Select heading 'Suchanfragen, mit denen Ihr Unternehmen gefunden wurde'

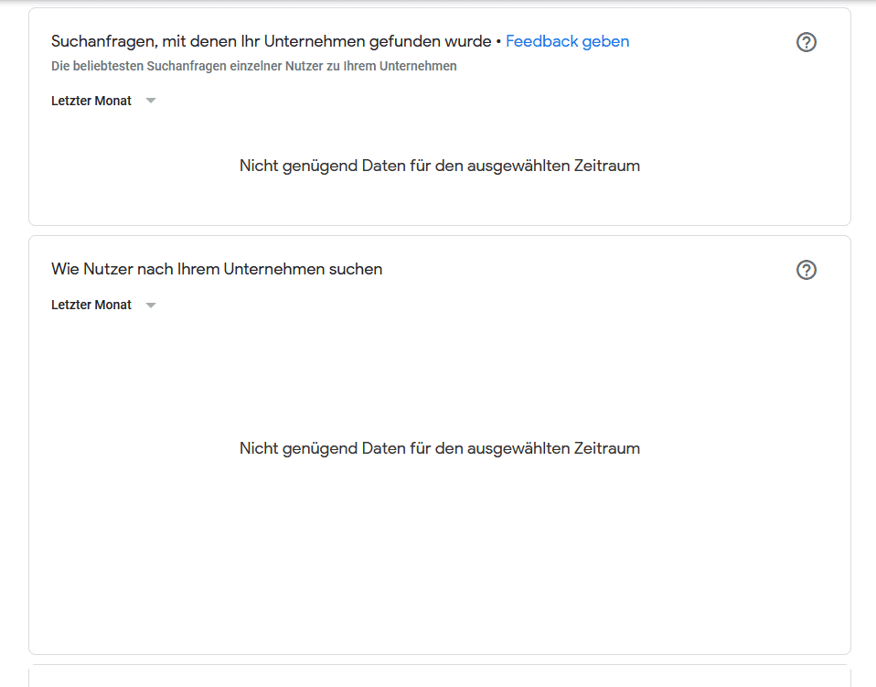(271, 41)
